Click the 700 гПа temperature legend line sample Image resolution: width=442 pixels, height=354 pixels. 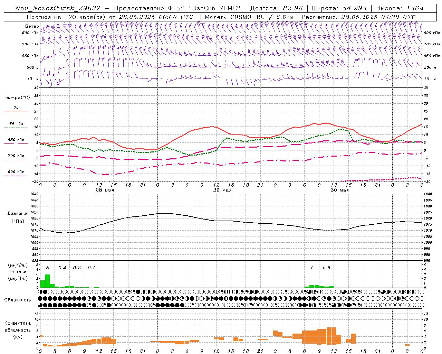coord(15,160)
